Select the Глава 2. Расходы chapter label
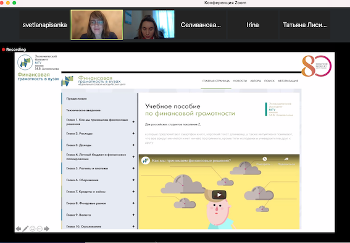The image size is (350, 243). (79, 134)
